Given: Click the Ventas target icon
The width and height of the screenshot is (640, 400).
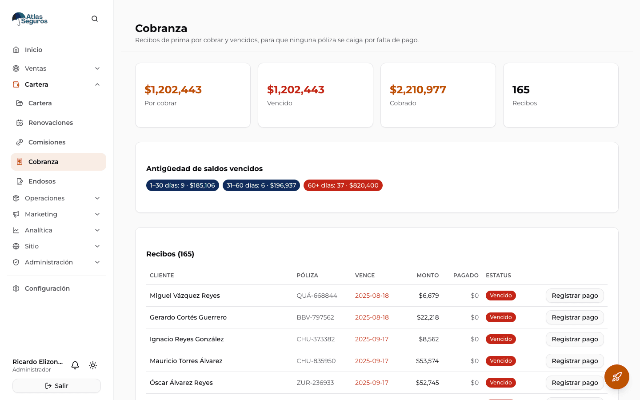Looking at the screenshot, I should click(x=16, y=68).
